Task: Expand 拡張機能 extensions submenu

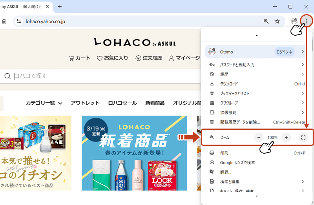Action: (x=257, y=112)
